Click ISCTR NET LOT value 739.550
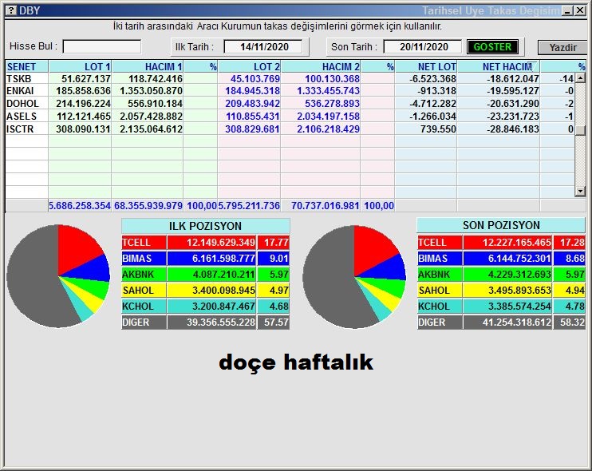Screen dimensions: 592x471 pos(438,129)
